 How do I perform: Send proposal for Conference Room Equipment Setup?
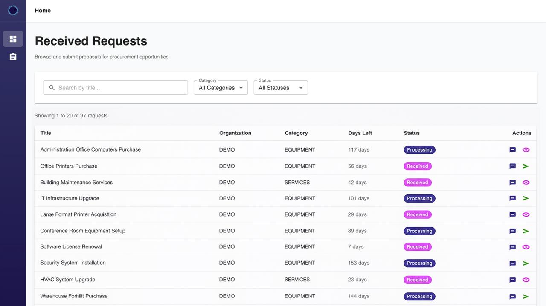click(x=526, y=231)
